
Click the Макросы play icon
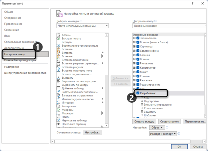(58, 110)
